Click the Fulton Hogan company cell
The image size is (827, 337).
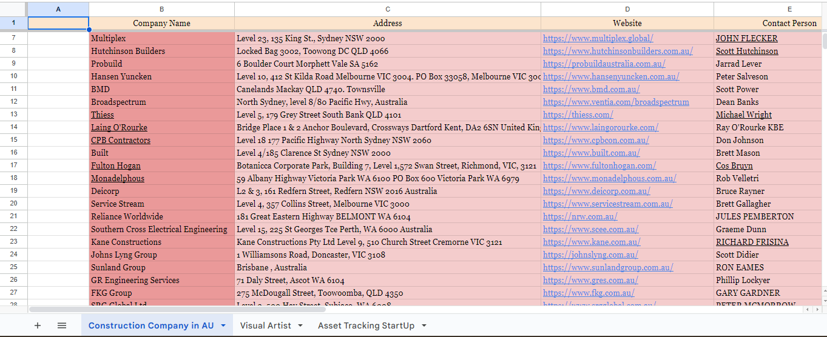point(161,165)
